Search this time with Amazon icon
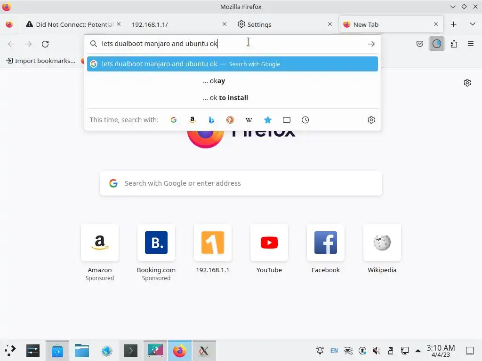 pos(193,120)
